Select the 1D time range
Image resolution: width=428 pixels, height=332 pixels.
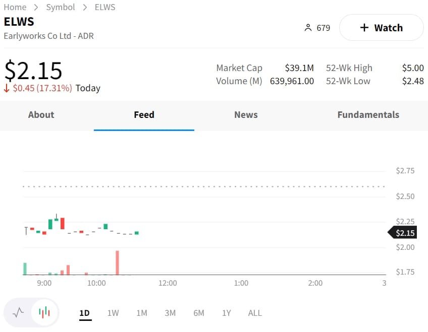tap(85, 313)
